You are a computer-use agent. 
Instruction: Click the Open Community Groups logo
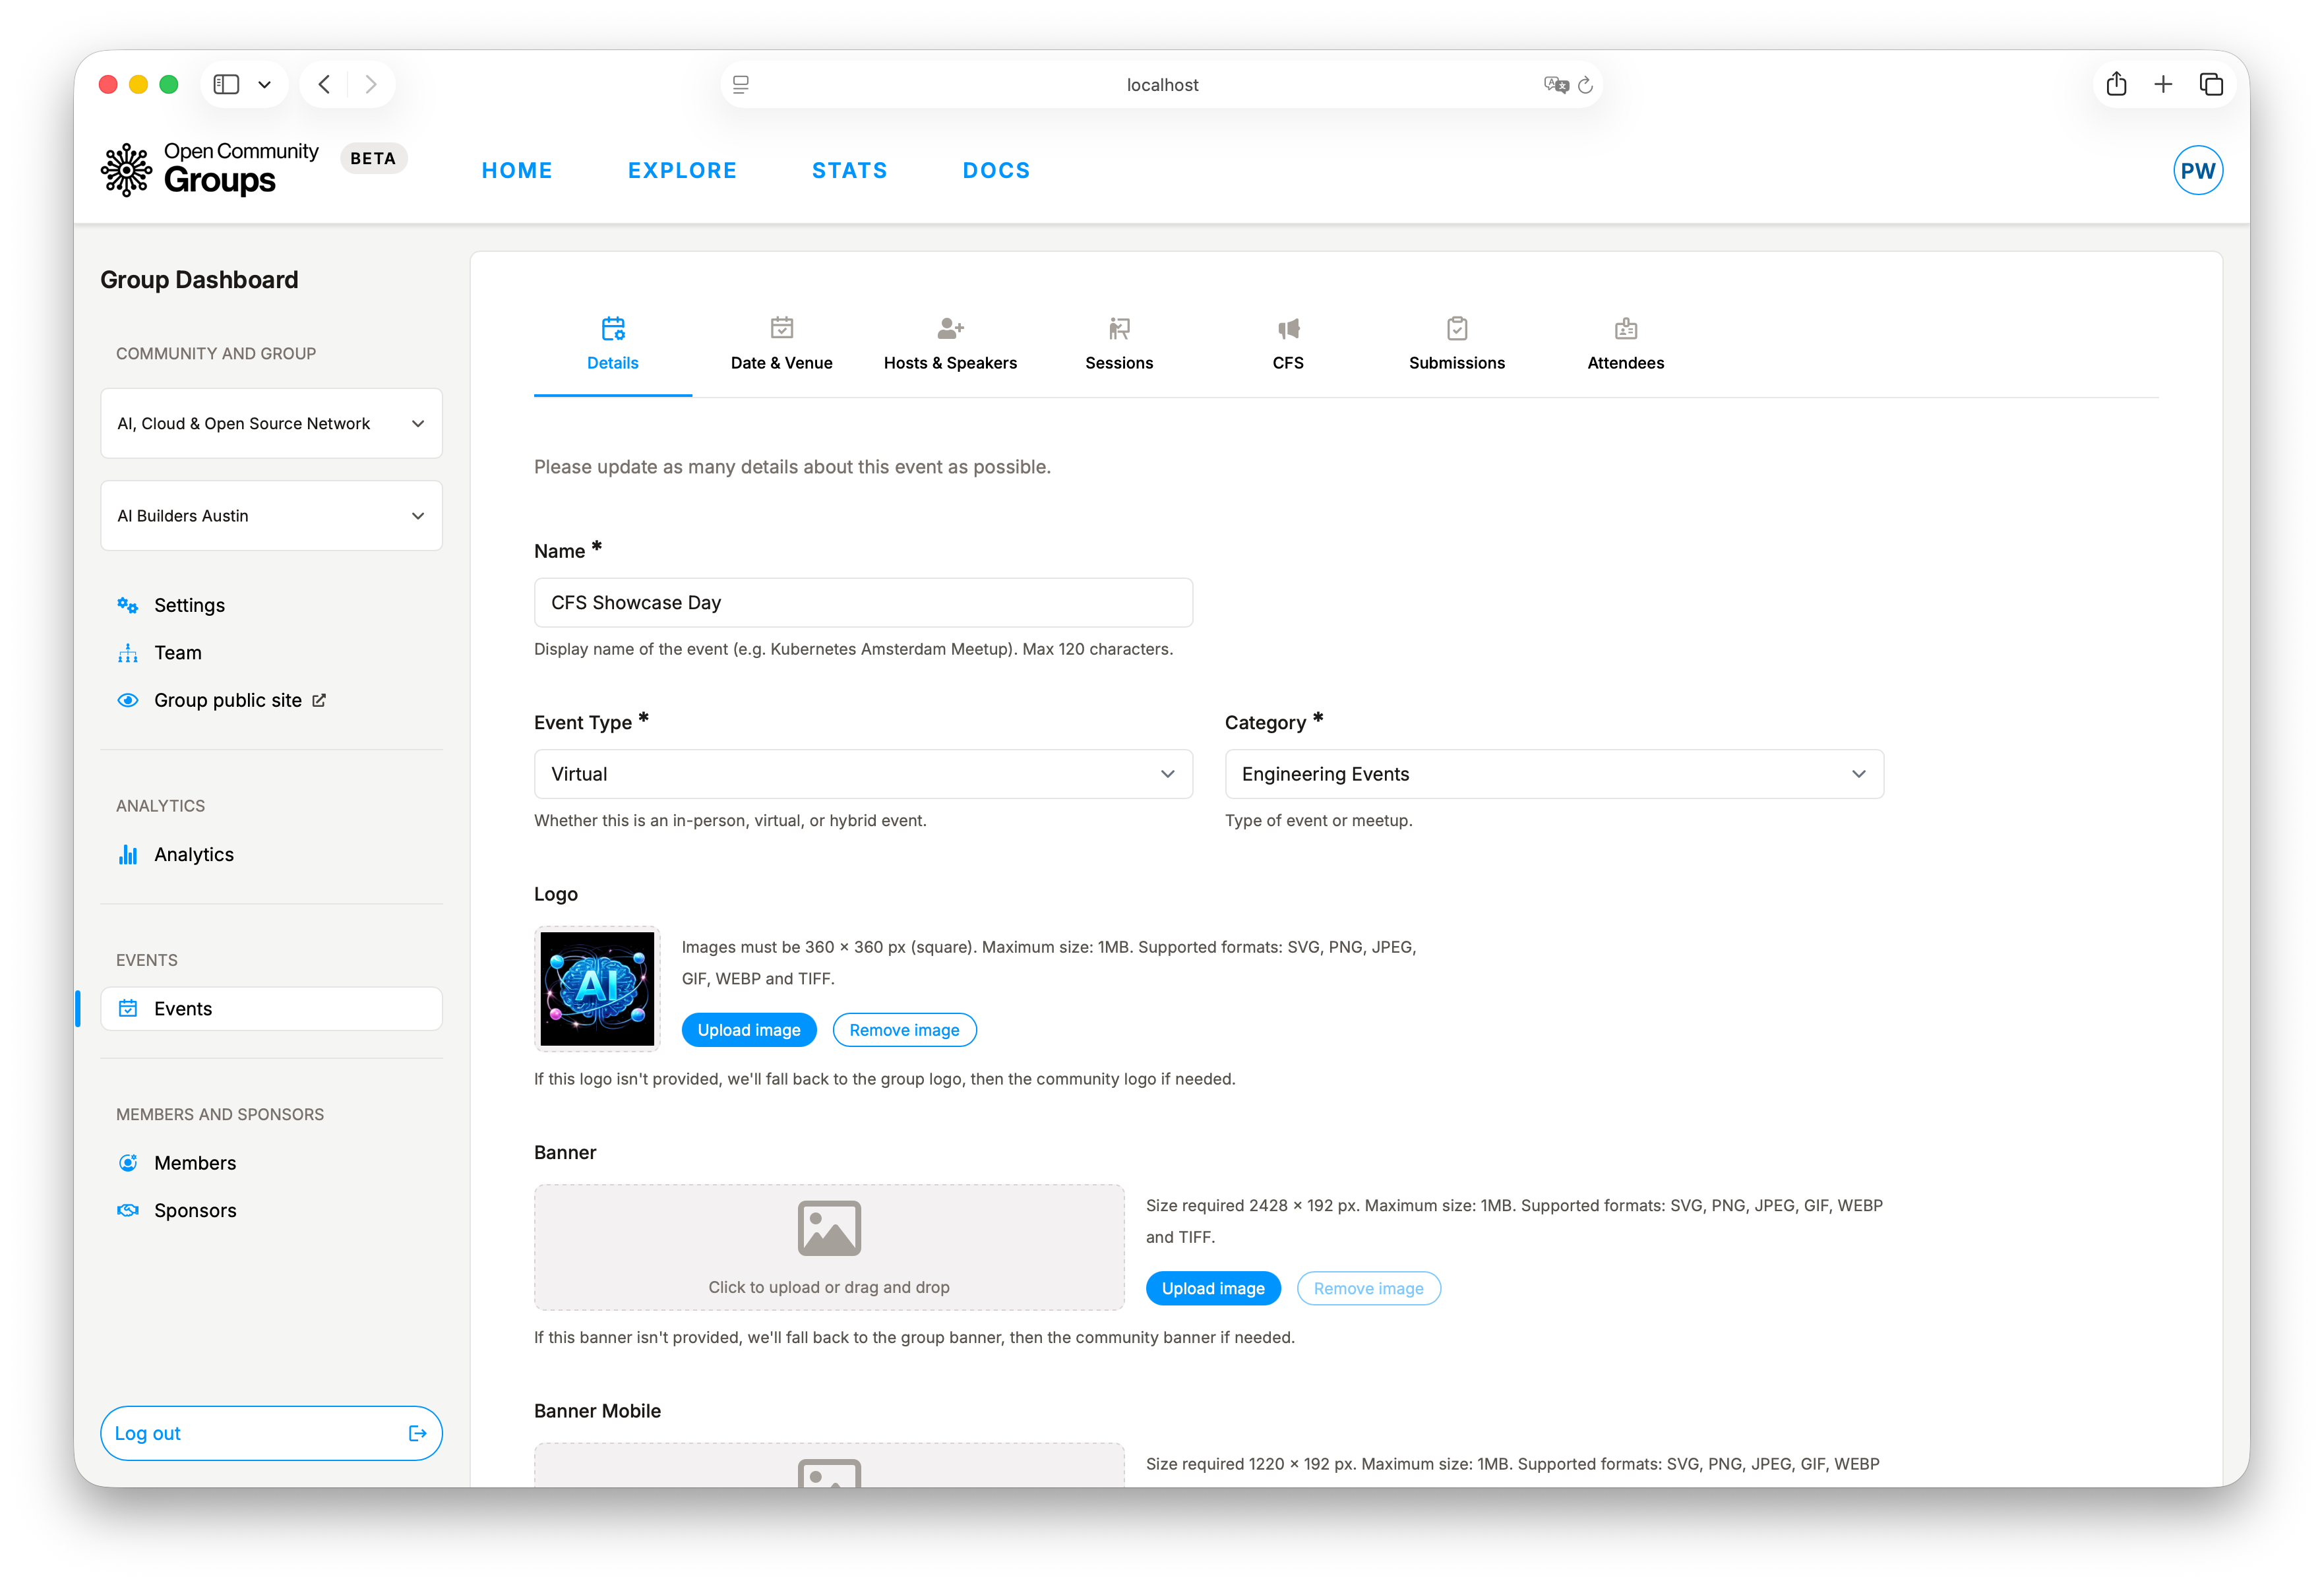coord(210,169)
